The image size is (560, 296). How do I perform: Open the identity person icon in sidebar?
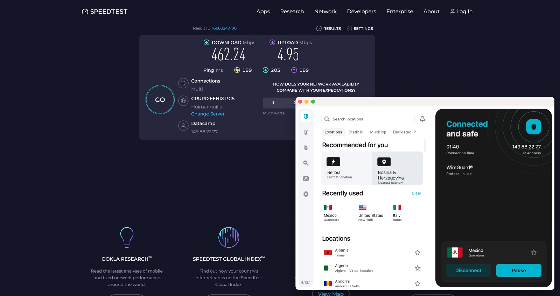306,178
